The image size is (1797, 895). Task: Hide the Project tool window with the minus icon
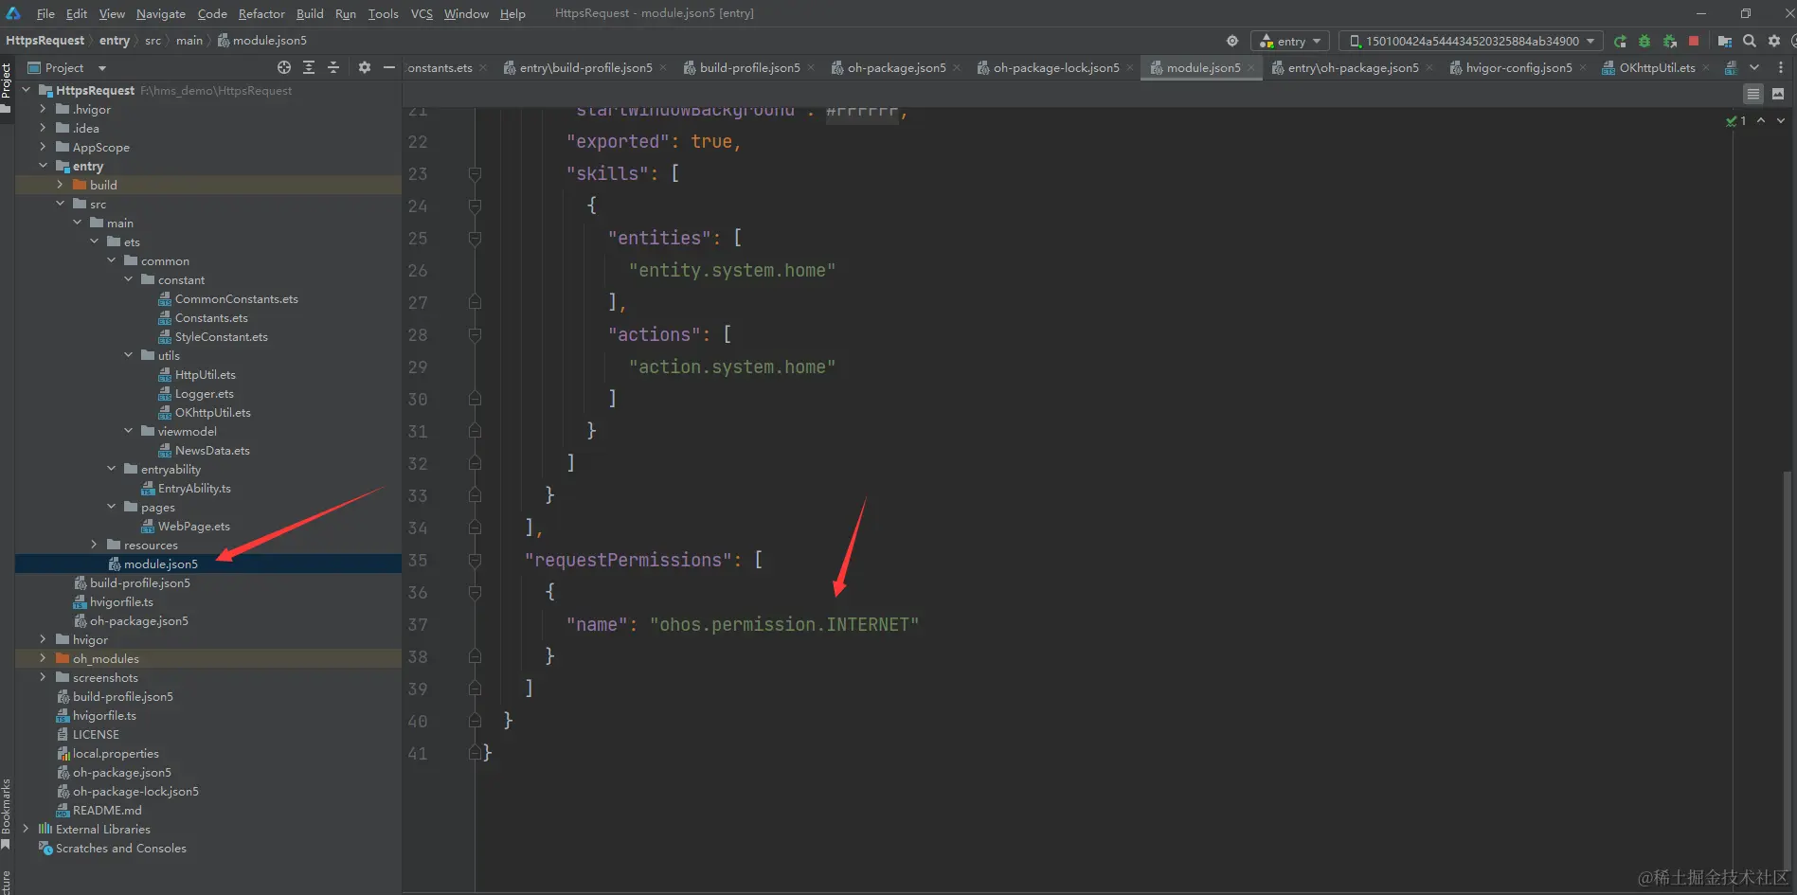click(x=388, y=67)
